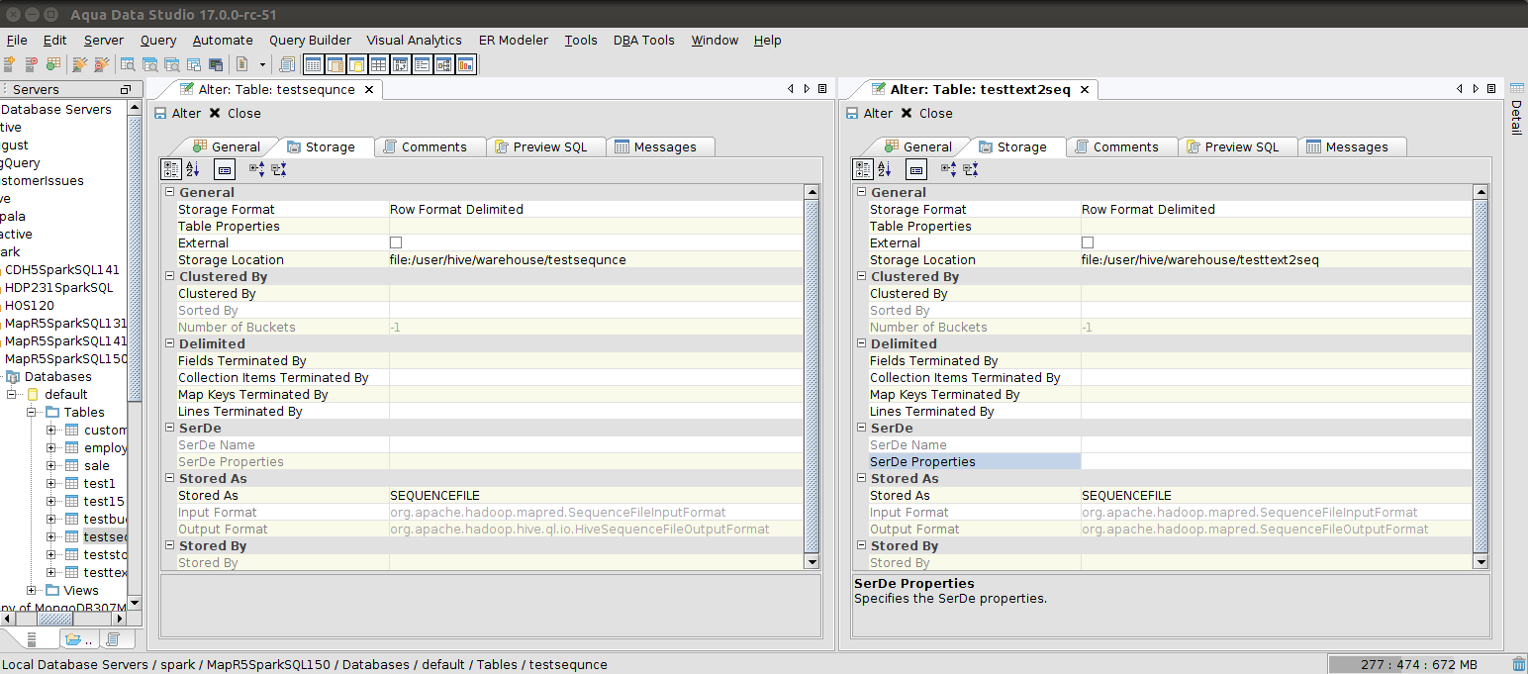Expand the Views folder in the tree
The width and height of the screenshot is (1528, 674).
[31, 590]
